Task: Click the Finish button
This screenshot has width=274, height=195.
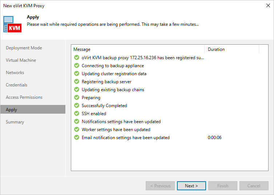Action: click(x=223, y=186)
